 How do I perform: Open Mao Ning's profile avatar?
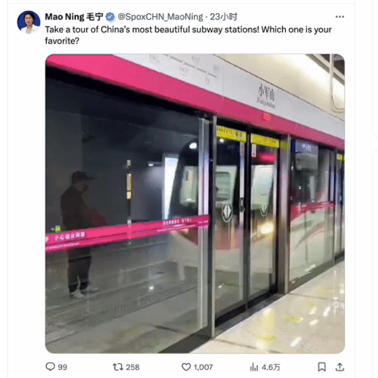coord(29,22)
